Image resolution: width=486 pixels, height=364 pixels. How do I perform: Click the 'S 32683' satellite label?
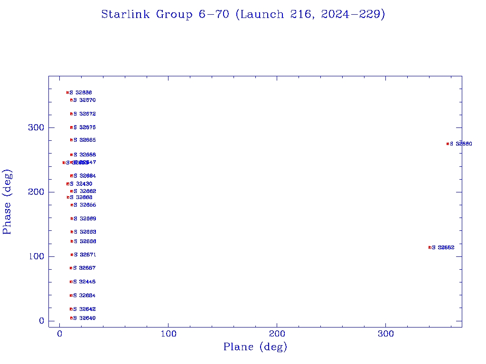click(85, 232)
